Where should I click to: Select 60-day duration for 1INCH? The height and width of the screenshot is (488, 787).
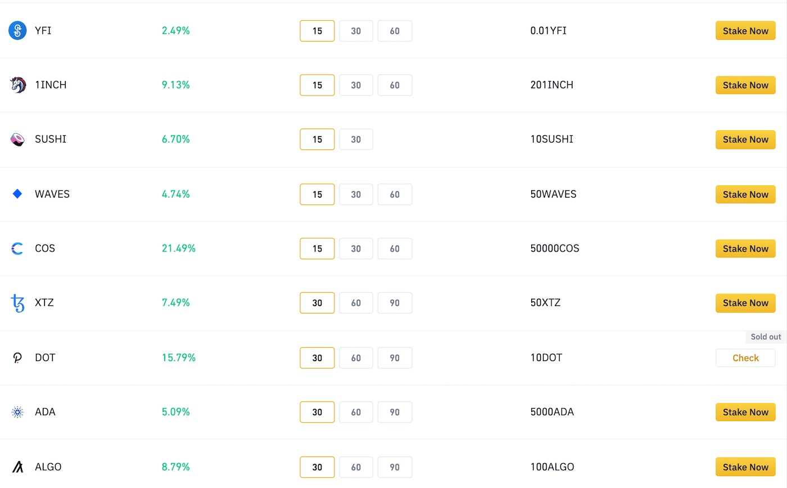(395, 85)
